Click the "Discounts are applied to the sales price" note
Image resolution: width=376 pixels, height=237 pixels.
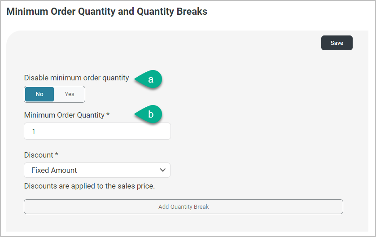coord(89,186)
